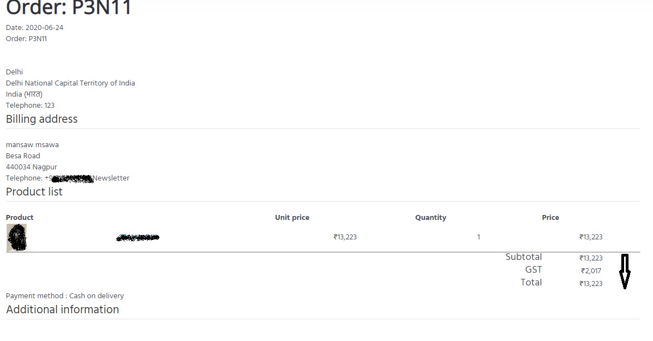Click the Quantity column header
The image size is (653, 341).
pyautogui.click(x=431, y=217)
